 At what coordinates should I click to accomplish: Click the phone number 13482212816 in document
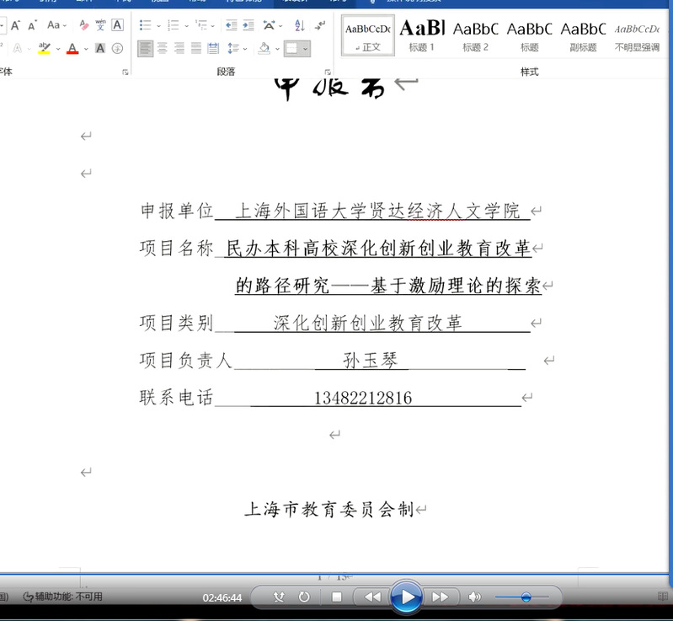pyautogui.click(x=363, y=399)
